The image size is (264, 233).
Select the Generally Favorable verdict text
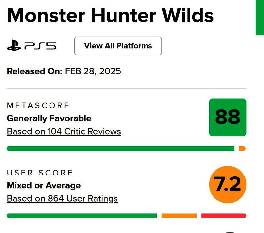[49, 118]
